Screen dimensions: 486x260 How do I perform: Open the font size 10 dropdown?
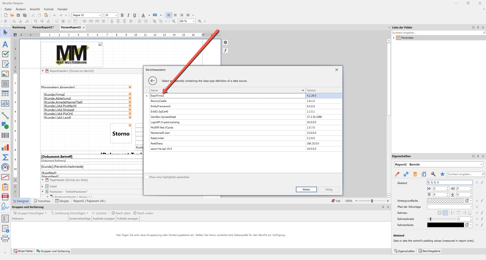point(116,15)
